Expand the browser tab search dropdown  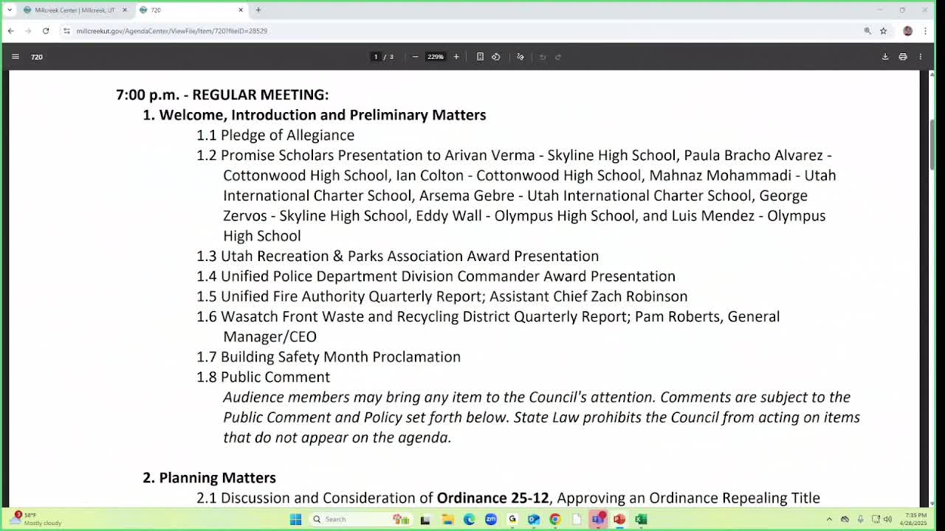coord(10,10)
